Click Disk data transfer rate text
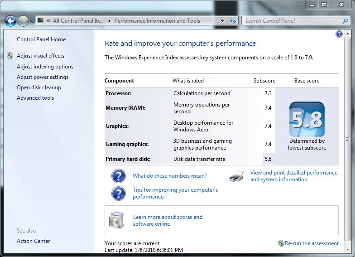The height and width of the screenshot is (257, 355). 199,159
